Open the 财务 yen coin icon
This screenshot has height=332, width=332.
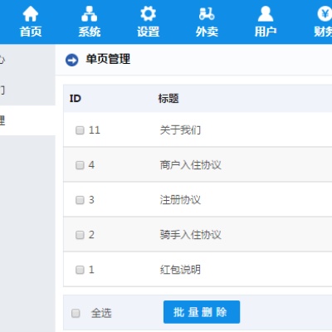pos(325,14)
